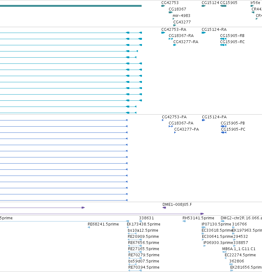Select protein CG43277-PA
The image size is (262, 272).
tap(187, 129)
